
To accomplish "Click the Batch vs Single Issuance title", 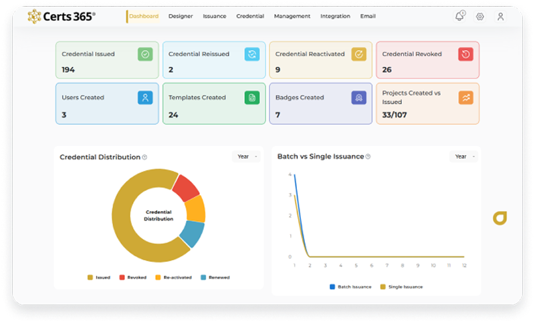I will [x=320, y=156].
